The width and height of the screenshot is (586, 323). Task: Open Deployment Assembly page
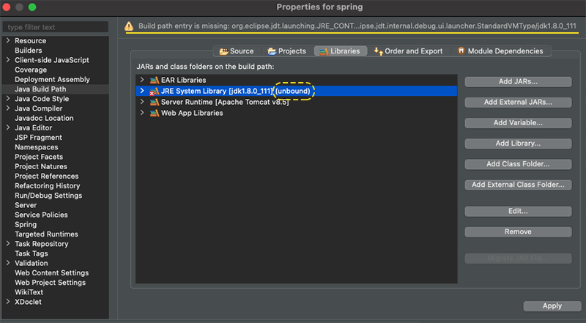pos(52,80)
